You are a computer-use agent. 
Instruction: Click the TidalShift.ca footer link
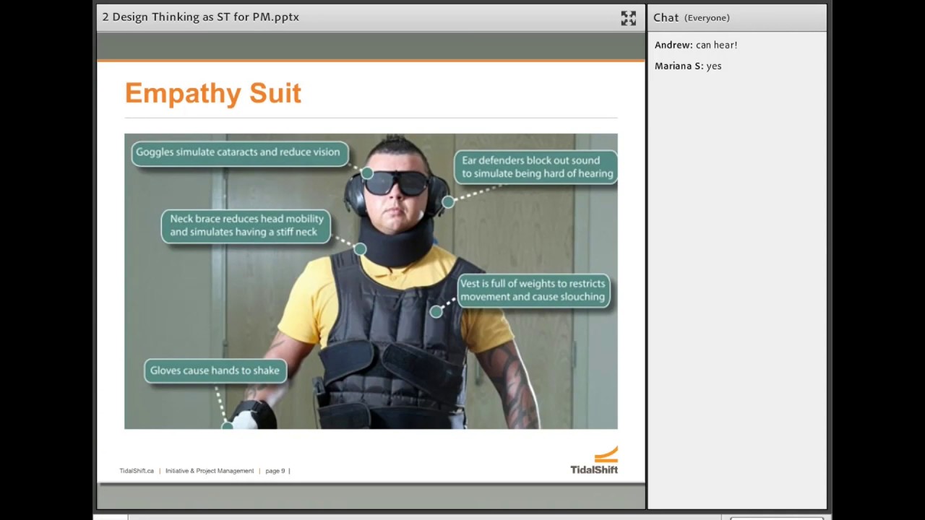[137, 471]
